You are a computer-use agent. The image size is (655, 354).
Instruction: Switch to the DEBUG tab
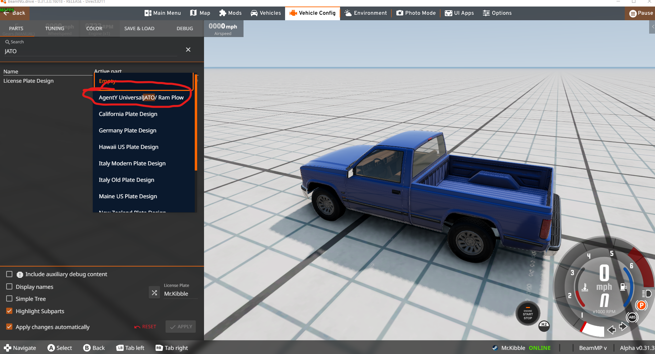pos(185,28)
